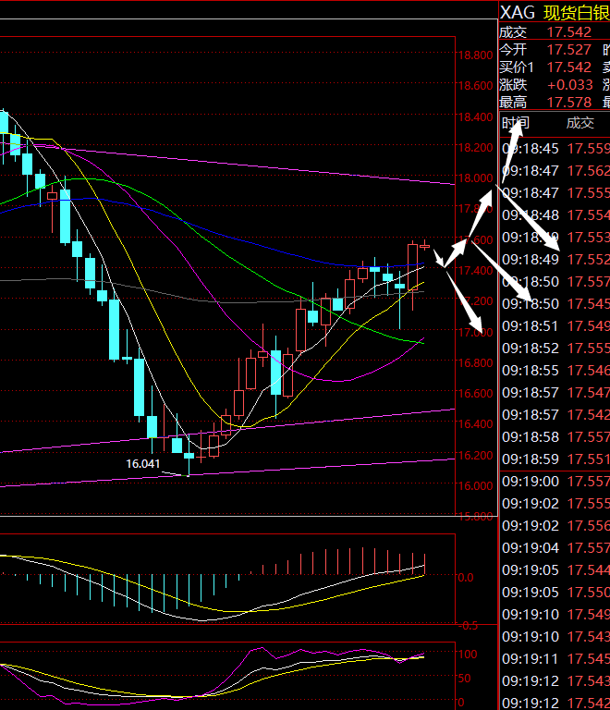
Task: Select the 买价1 bid price label
Action: tap(517, 67)
